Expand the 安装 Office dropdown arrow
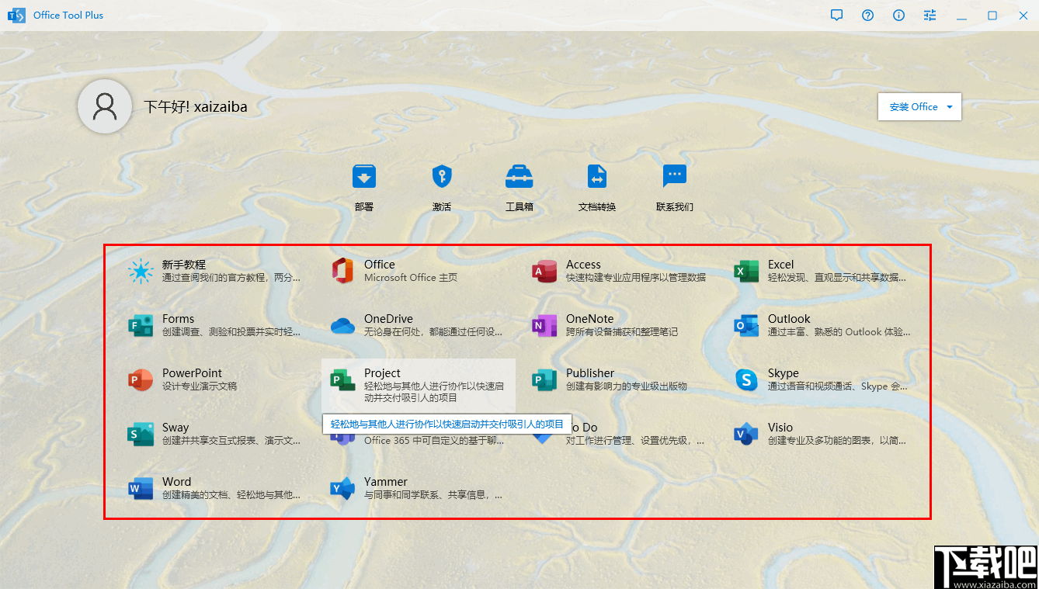The height and width of the screenshot is (589, 1039). [950, 106]
